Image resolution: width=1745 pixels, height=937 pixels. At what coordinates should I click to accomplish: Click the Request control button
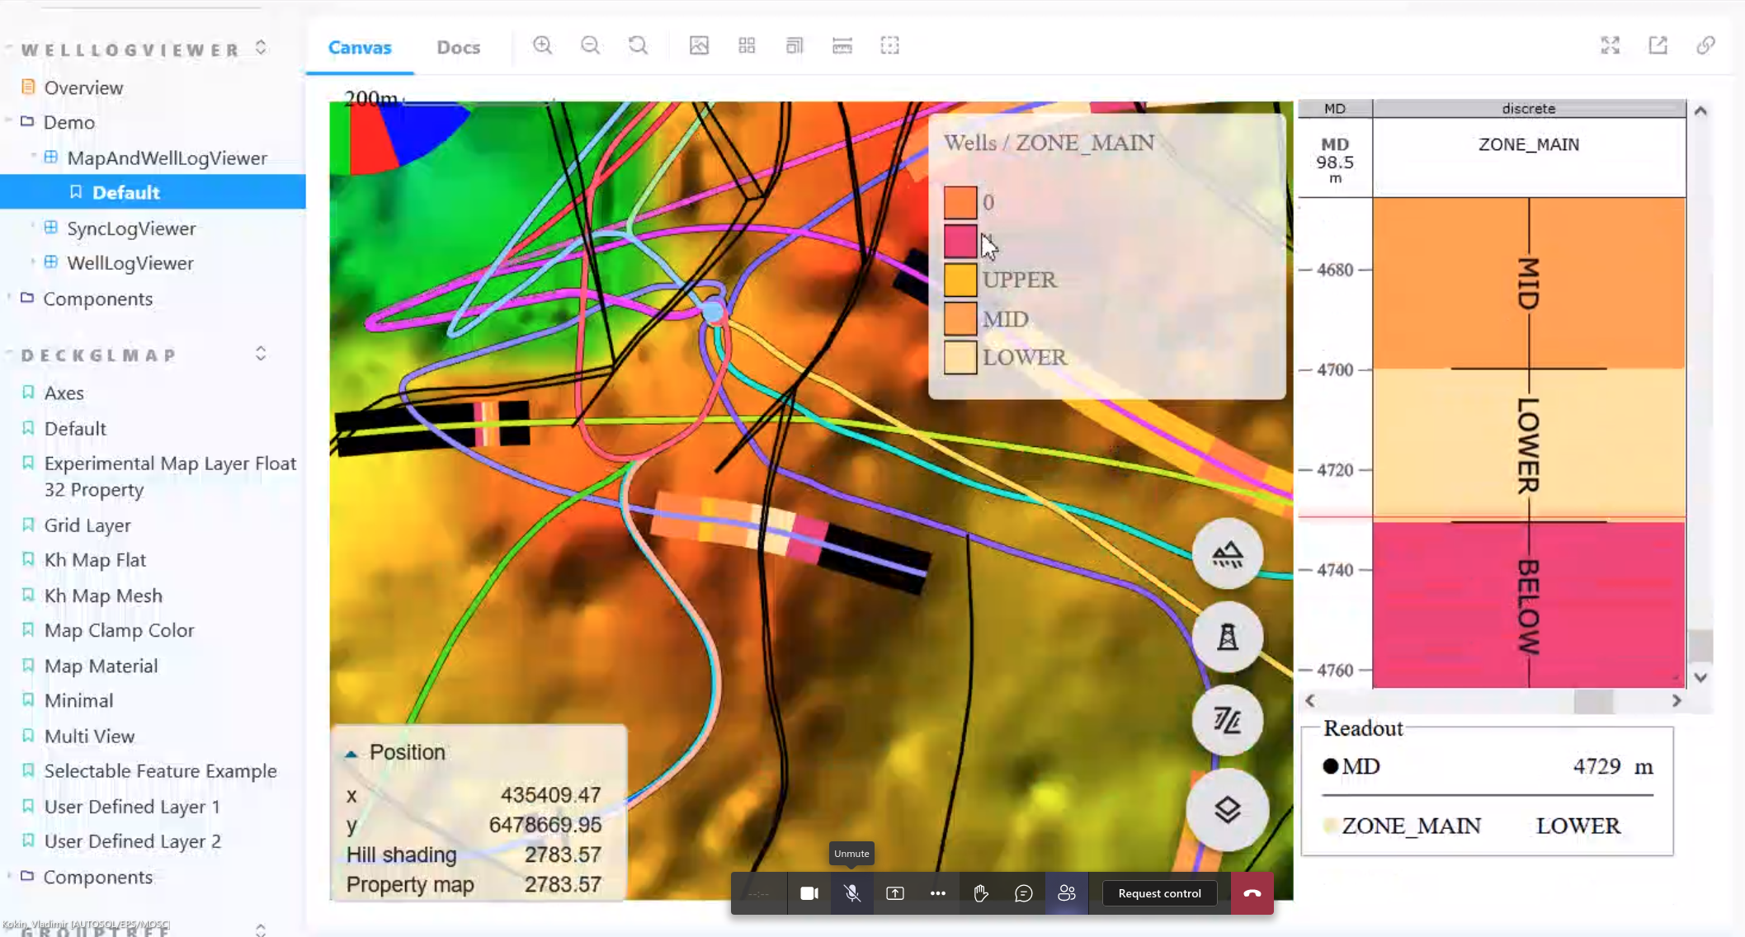pos(1159,893)
